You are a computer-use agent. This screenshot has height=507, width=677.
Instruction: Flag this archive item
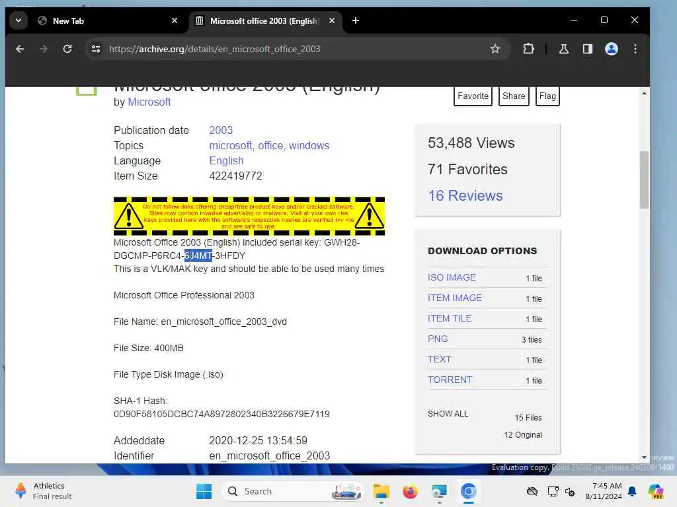point(547,96)
